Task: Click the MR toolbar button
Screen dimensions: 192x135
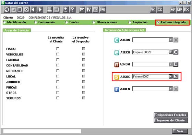Action: click(x=180, y=10)
